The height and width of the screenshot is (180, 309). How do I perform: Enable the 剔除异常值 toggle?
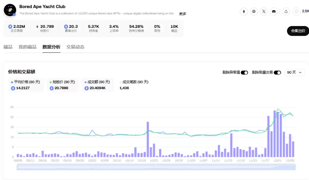click(245, 72)
